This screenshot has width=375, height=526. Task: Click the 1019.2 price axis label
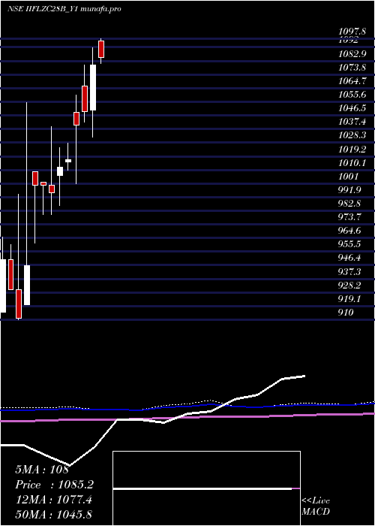352,150
